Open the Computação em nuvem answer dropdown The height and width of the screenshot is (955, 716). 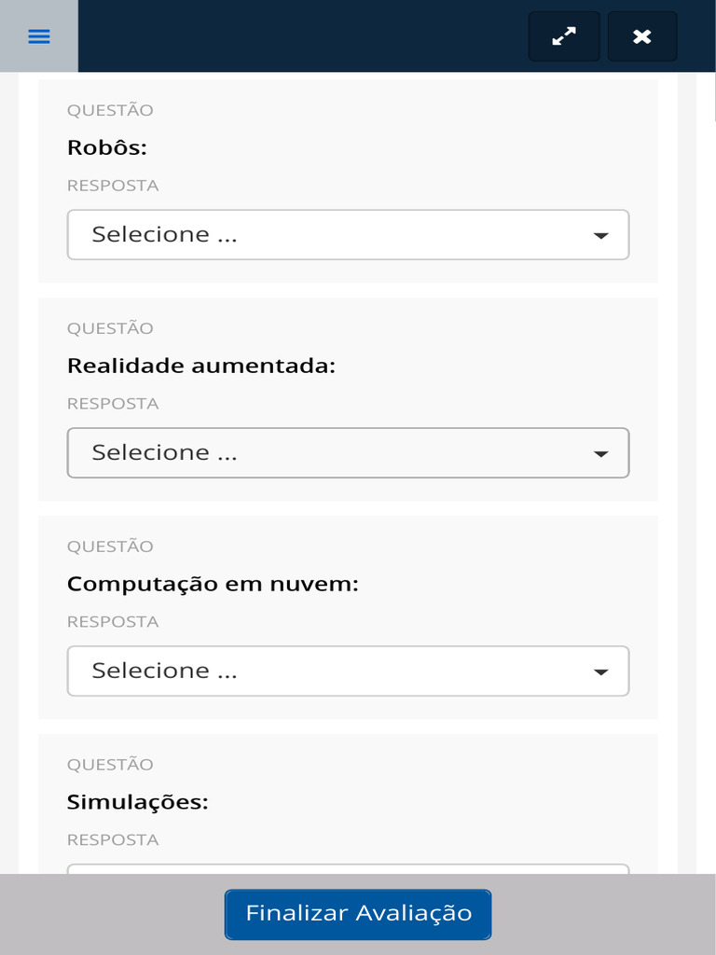point(348,671)
